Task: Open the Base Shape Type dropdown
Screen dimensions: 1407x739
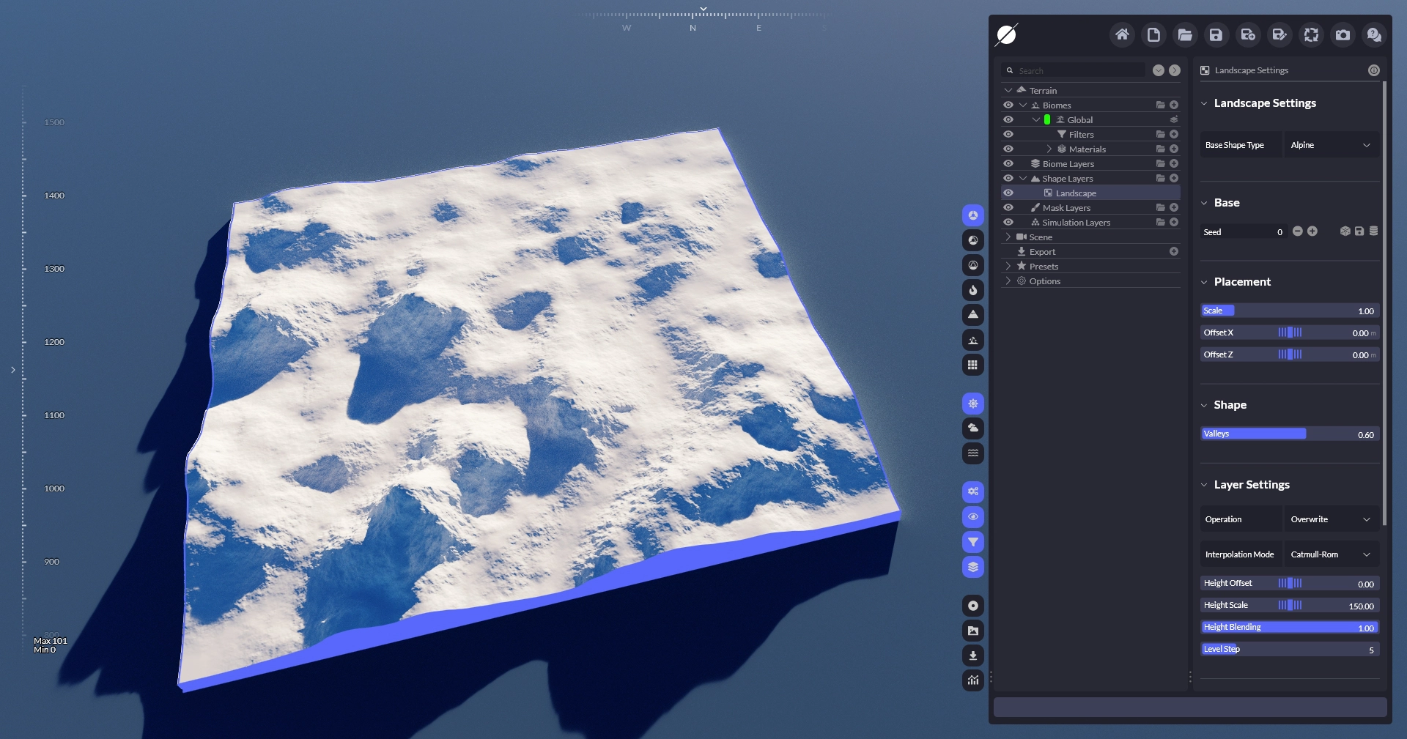Action: coord(1330,145)
